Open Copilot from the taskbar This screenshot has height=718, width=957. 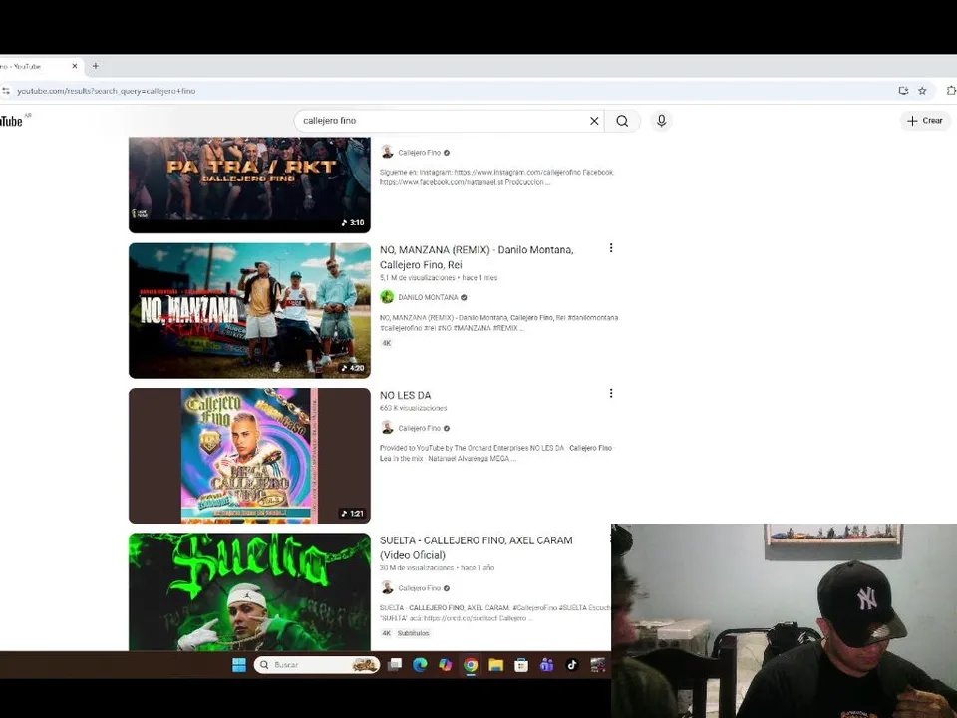point(446,665)
